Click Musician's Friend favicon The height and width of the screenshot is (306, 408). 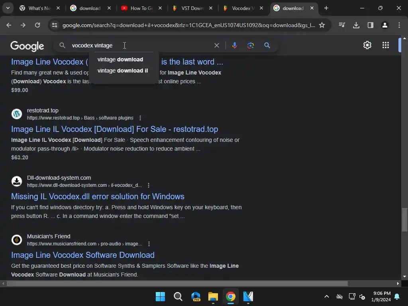[x=17, y=240]
